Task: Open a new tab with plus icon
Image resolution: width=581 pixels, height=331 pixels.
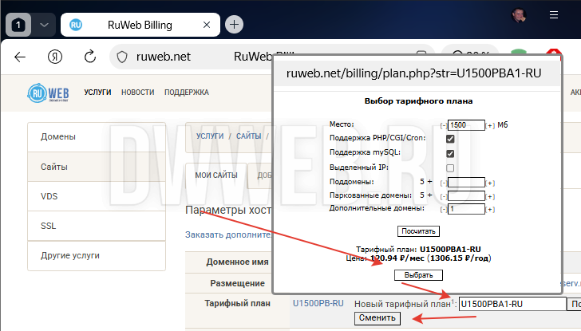Action: click(x=234, y=25)
